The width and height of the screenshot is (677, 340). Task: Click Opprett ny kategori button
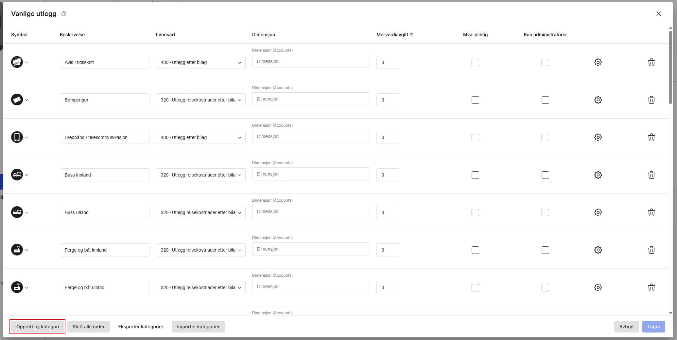click(x=38, y=327)
